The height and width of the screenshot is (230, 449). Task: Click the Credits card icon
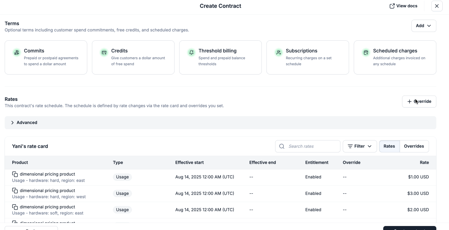(104, 52)
